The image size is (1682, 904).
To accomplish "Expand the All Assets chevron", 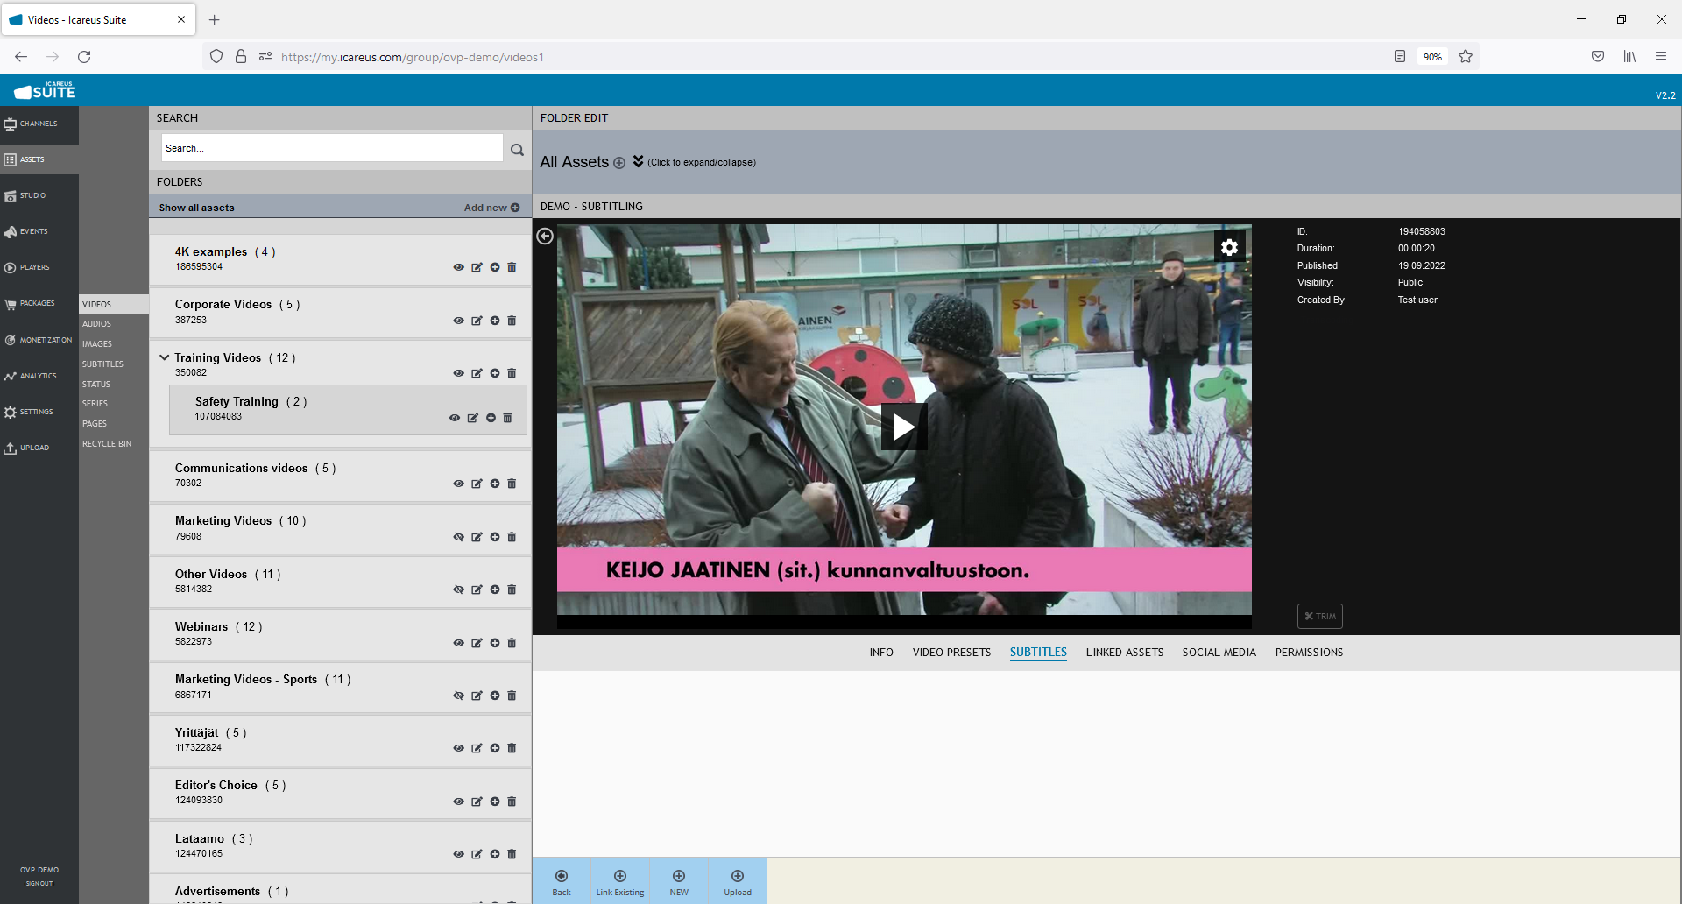I will (x=638, y=161).
